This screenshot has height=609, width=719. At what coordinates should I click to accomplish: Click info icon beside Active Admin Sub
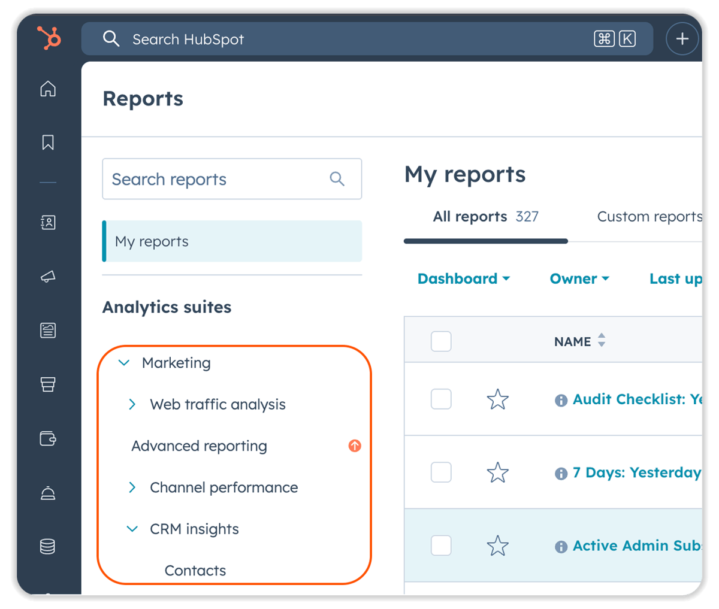[561, 546]
